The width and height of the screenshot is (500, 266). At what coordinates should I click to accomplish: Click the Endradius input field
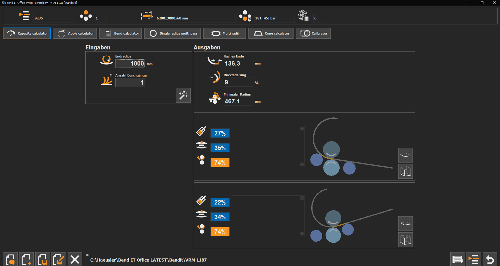coord(130,64)
